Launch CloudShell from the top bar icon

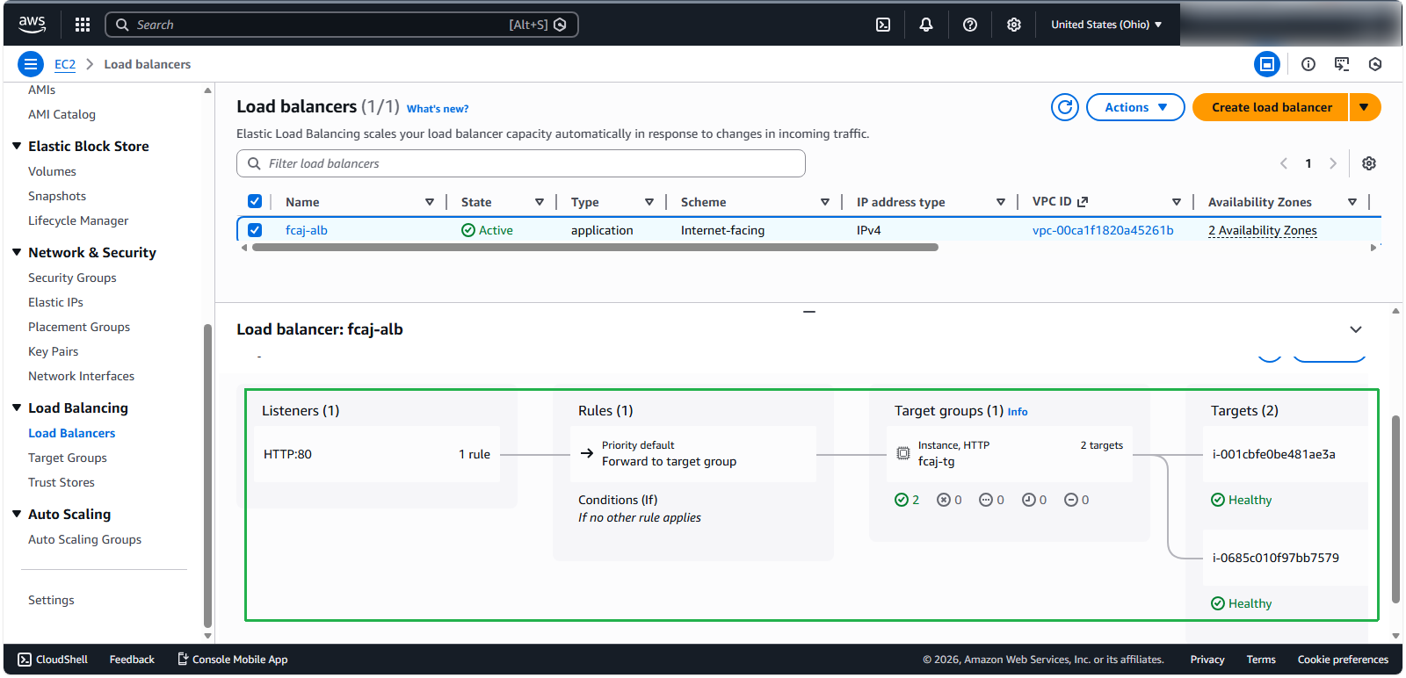click(x=883, y=25)
